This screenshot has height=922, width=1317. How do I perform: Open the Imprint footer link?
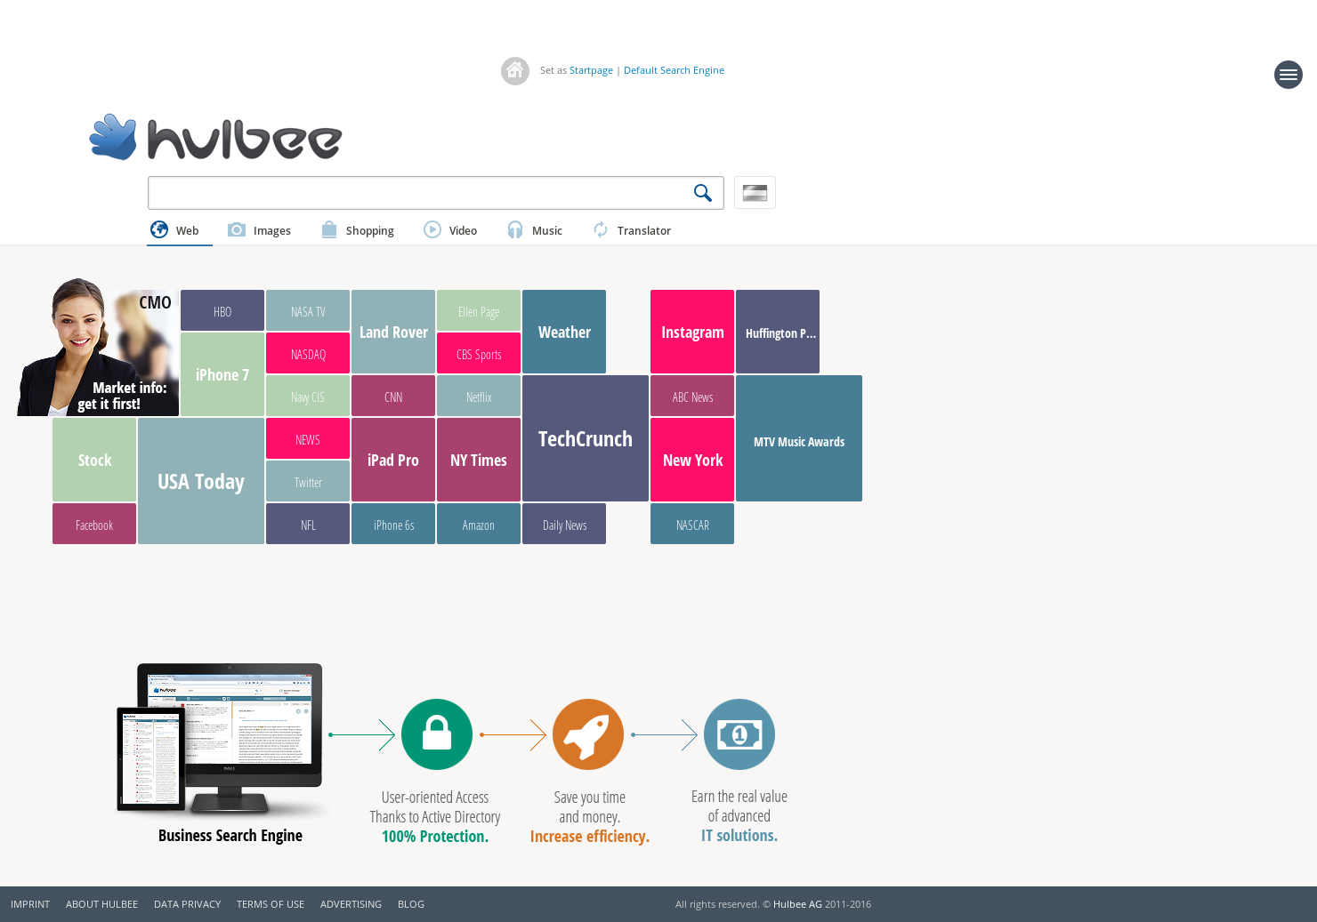click(30, 904)
